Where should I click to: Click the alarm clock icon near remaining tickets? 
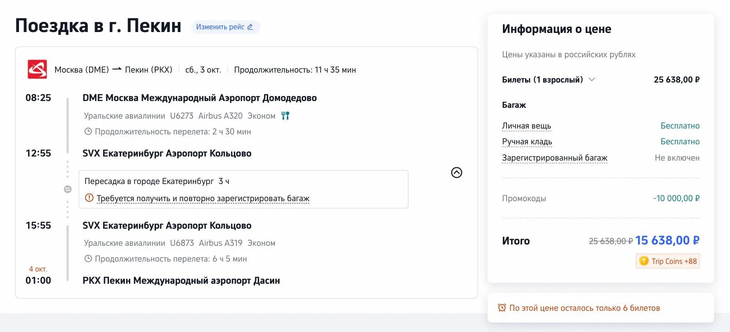502,308
